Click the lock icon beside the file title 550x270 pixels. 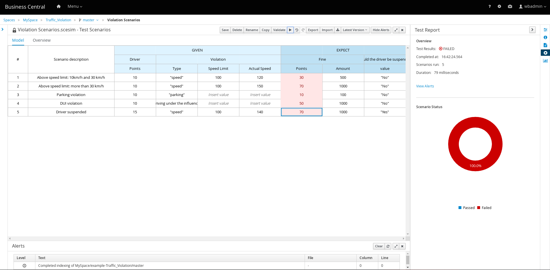click(14, 30)
